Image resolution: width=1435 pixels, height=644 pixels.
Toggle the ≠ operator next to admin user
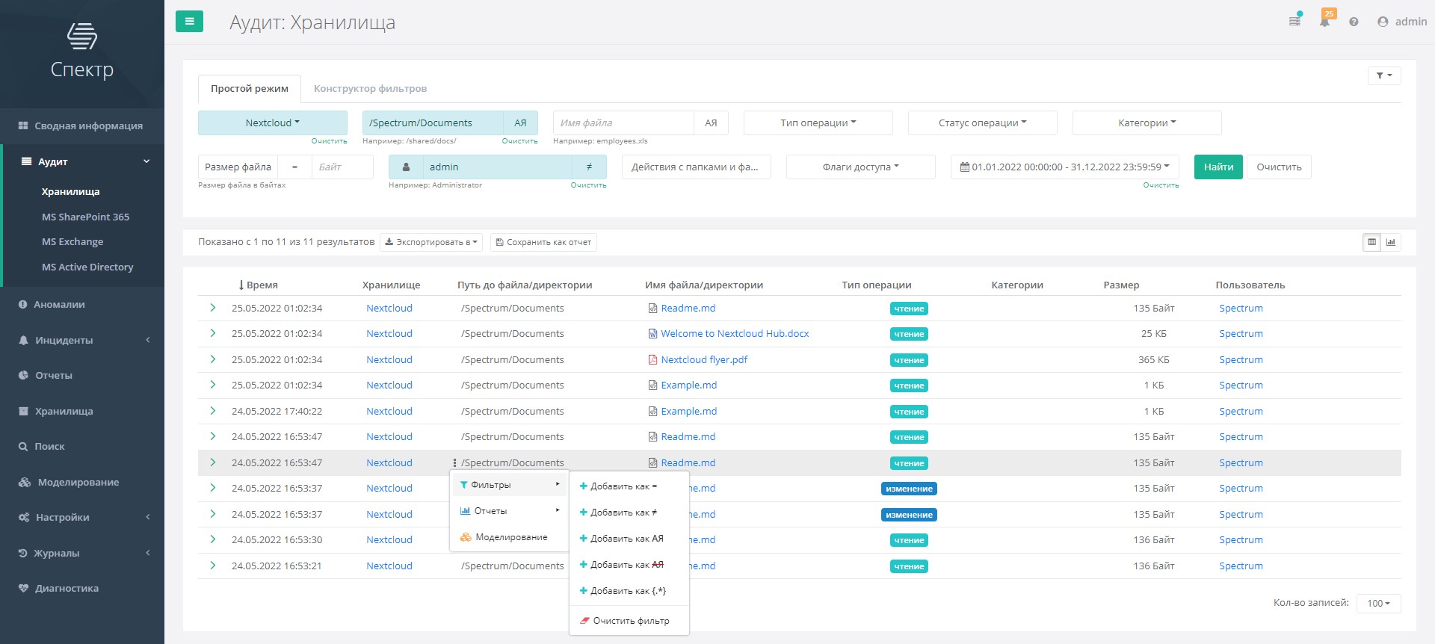[589, 167]
